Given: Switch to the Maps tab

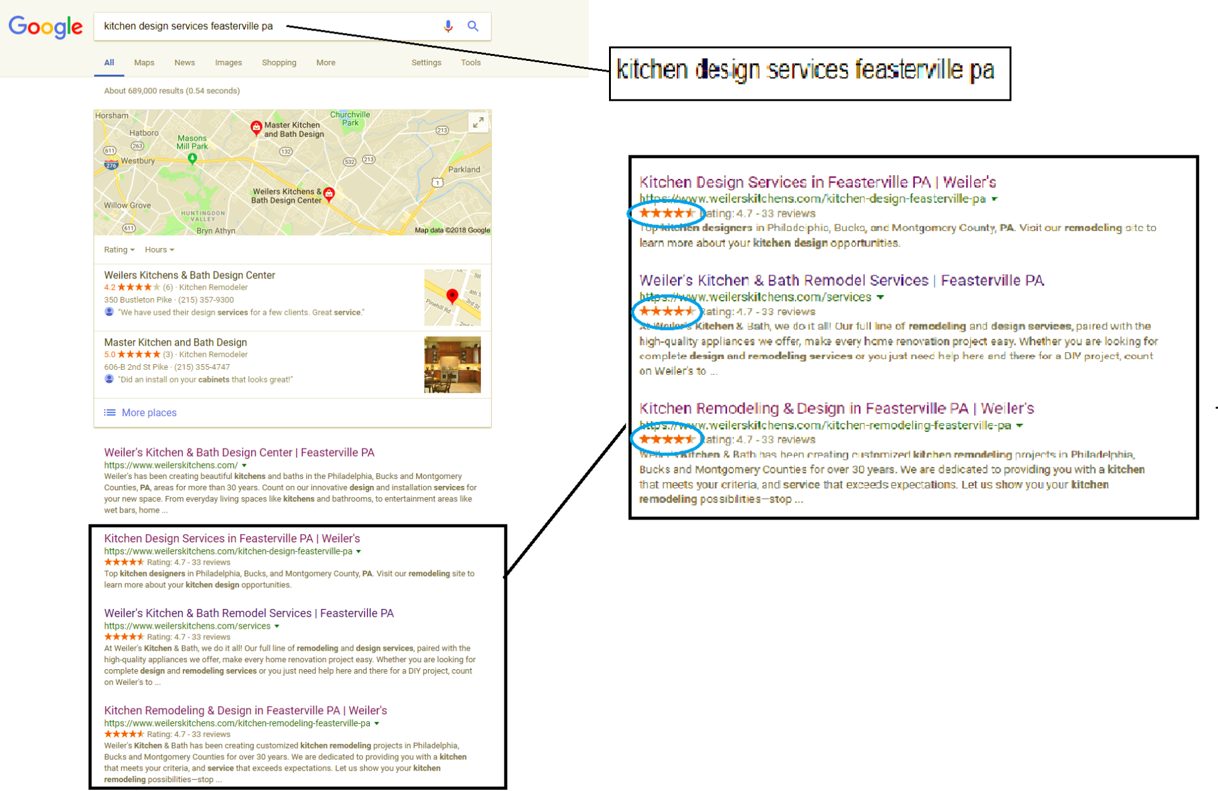Looking at the screenshot, I should point(144,63).
